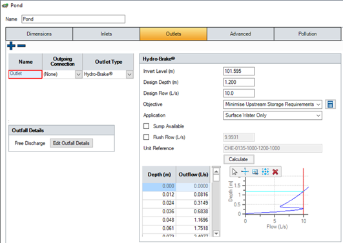This screenshot has height=243, width=343.
Task: Click the fit-to-extents graph icon
Action: (265, 172)
